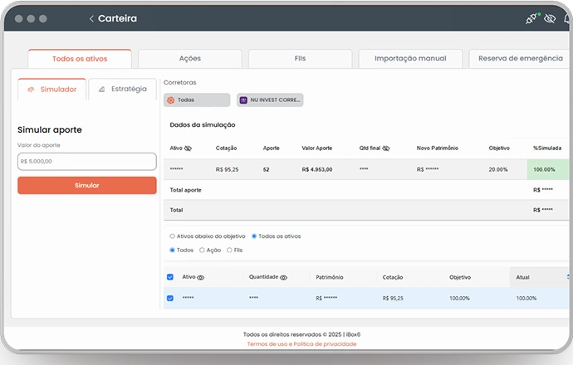The width and height of the screenshot is (573, 365).
Task: Open the Reserva de emergência tab
Action: tap(521, 58)
